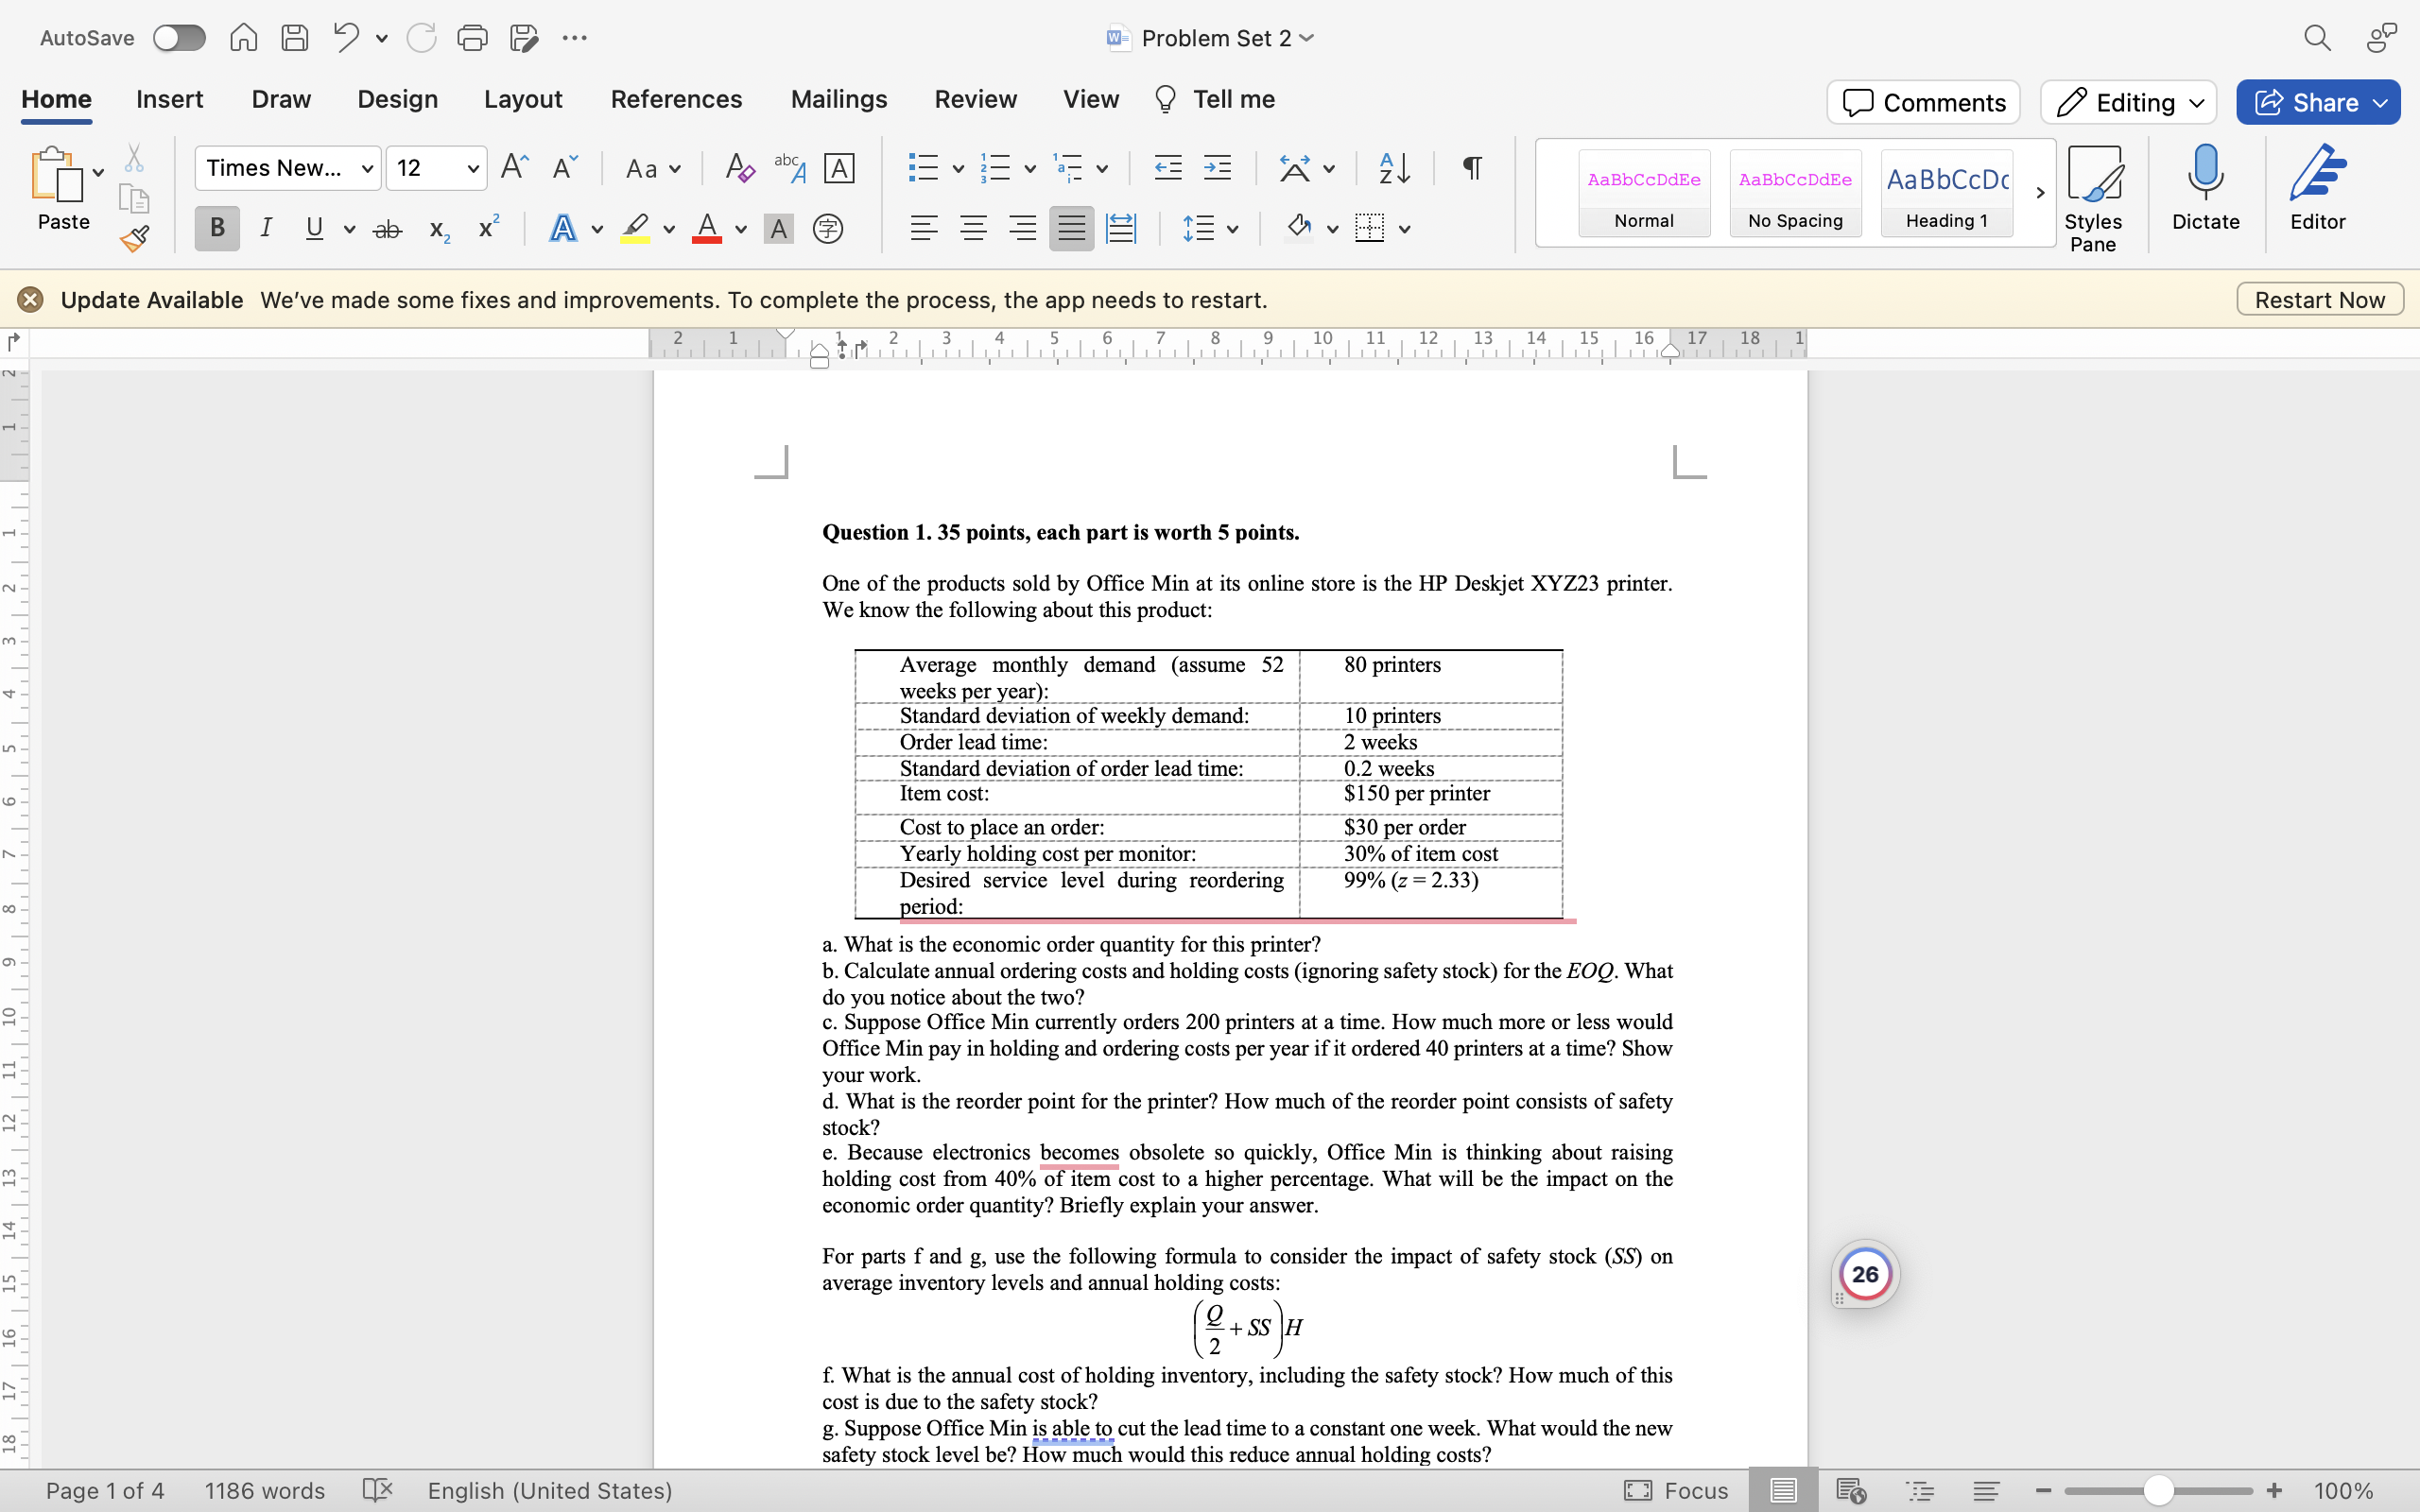Open the font name dropdown

point(368,168)
